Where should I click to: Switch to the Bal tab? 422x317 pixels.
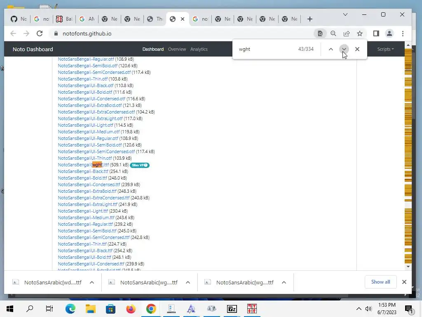(64, 19)
